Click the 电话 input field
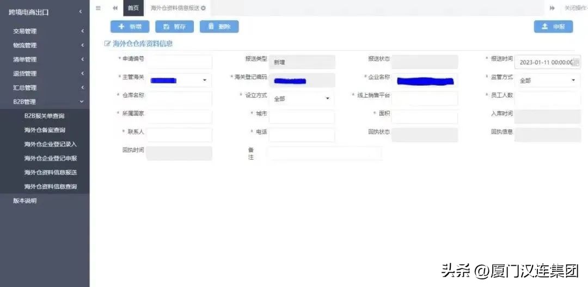 point(302,135)
